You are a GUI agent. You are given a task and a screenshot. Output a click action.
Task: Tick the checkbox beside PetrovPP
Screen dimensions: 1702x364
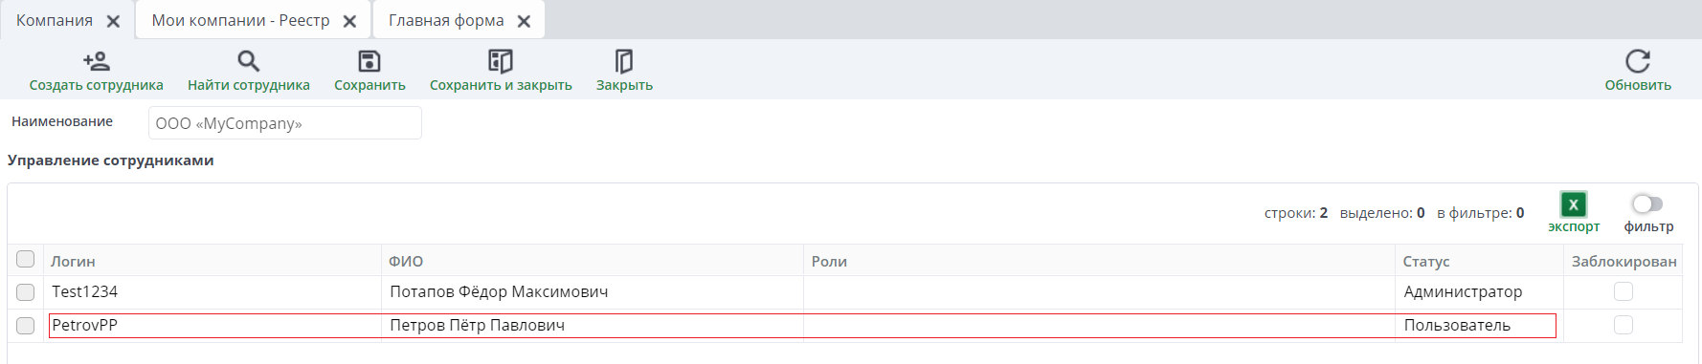click(26, 326)
